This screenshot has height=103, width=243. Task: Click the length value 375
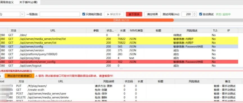coord(120,50)
